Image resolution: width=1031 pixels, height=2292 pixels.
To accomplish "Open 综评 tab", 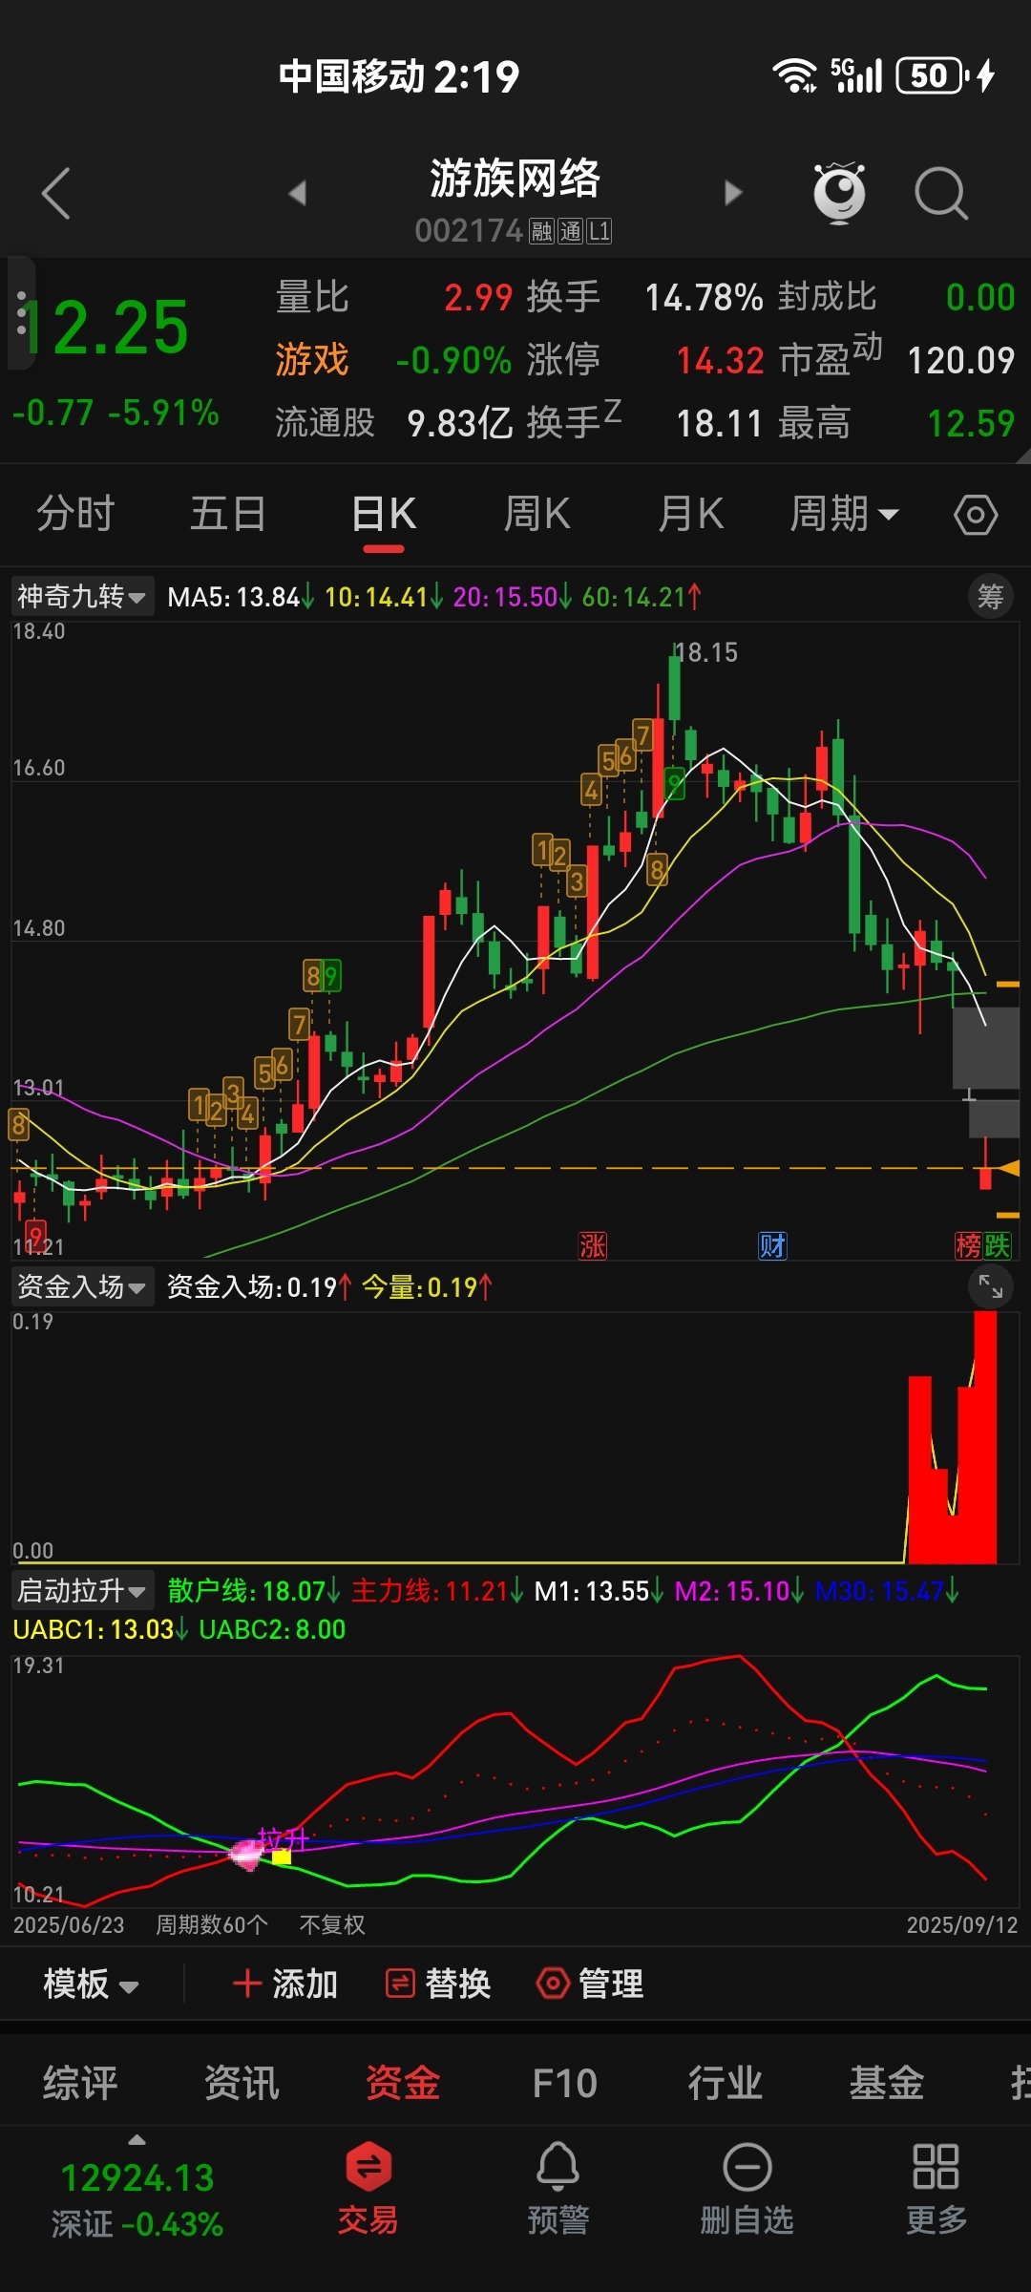I will coord(80,2083).
